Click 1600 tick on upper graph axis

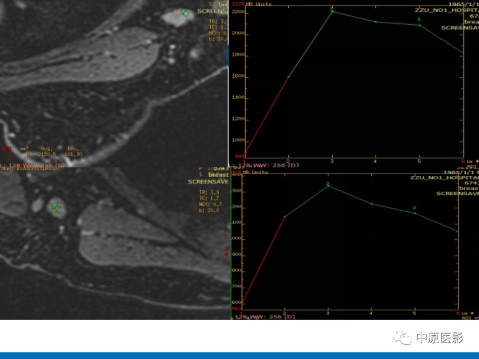pos(239,76)
